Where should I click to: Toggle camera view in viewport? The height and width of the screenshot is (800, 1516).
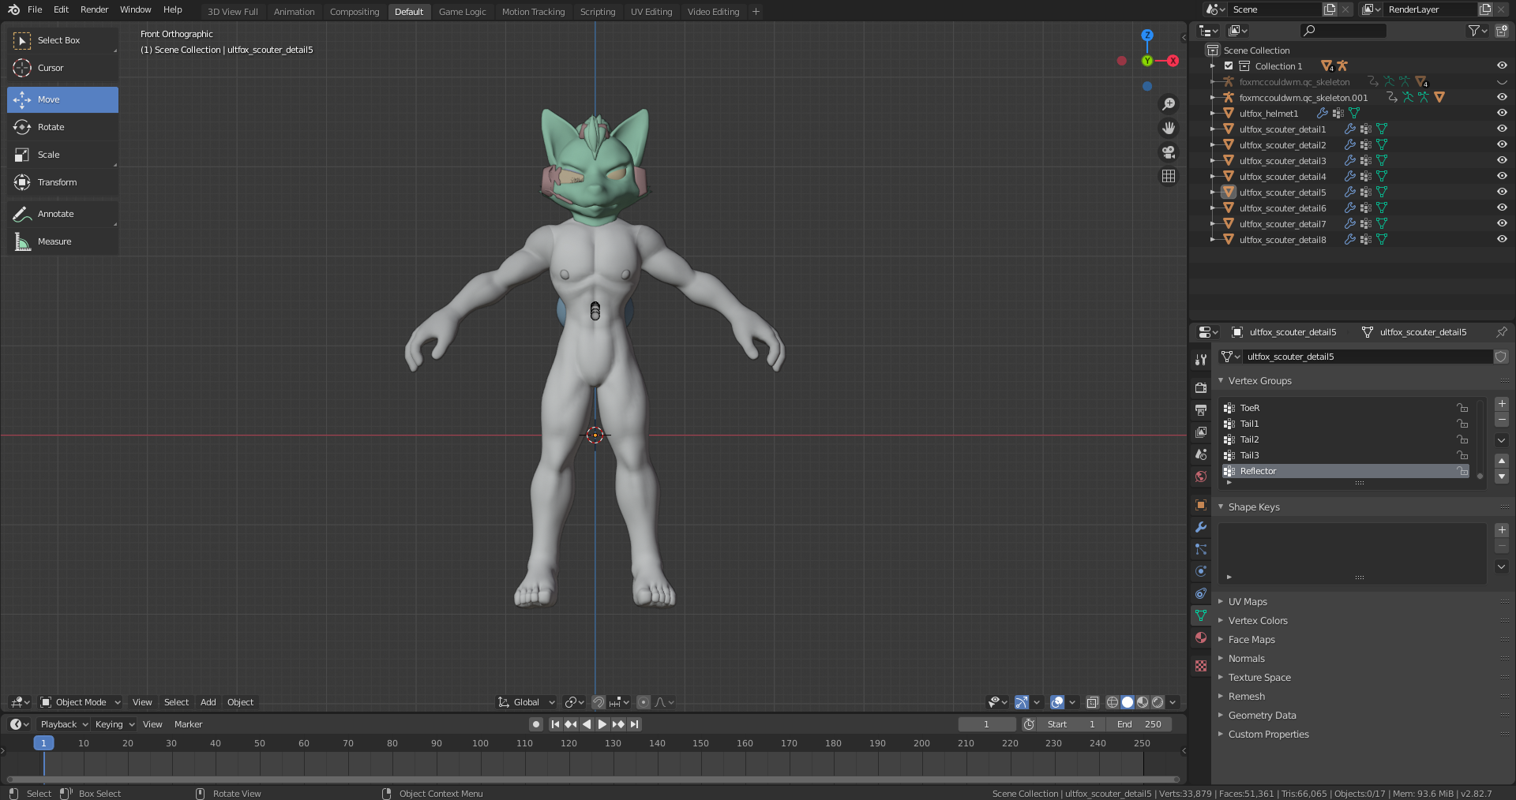pos(1169,152)
